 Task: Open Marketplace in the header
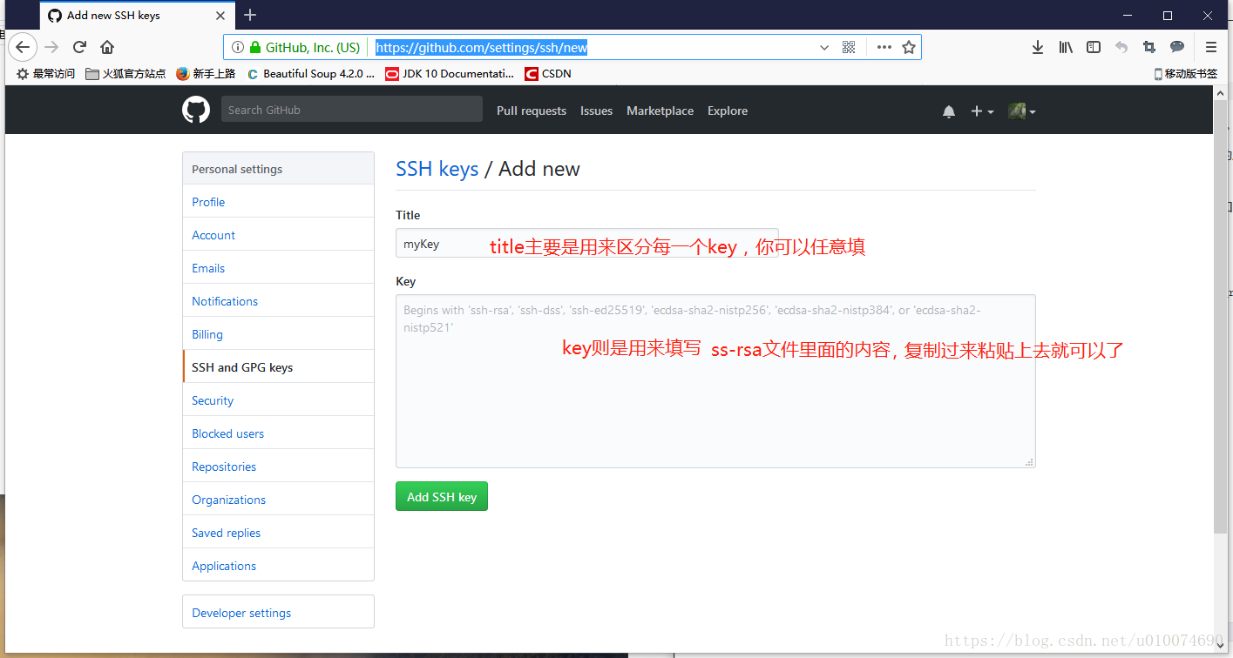tap(661, 111)
